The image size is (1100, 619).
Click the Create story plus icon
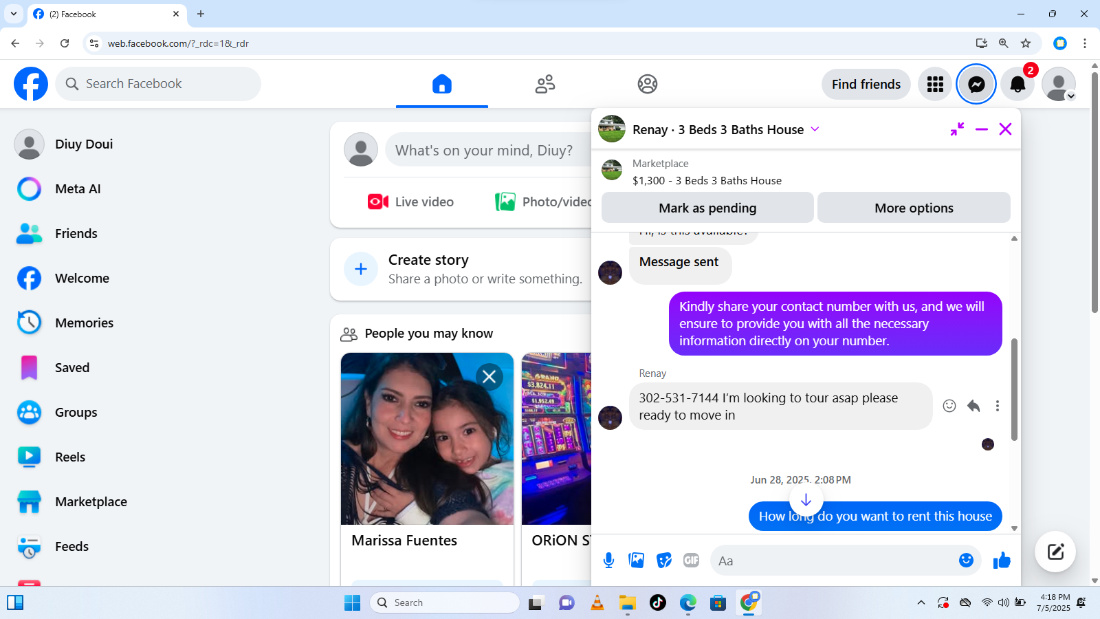(x=361, y=269)
